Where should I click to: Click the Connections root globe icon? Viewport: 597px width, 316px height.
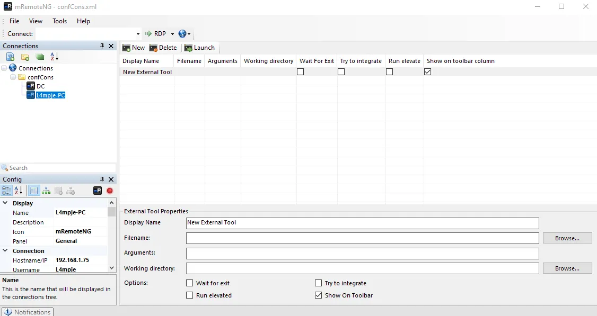point(13,68)
